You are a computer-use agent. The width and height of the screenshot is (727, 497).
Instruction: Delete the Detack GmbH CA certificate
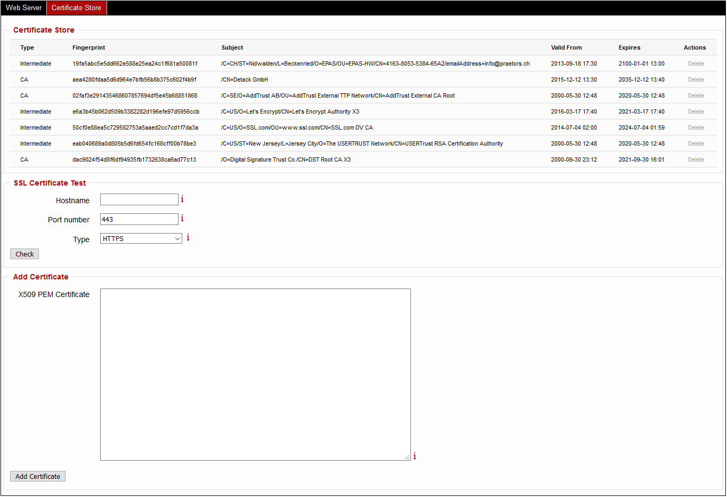696,79
